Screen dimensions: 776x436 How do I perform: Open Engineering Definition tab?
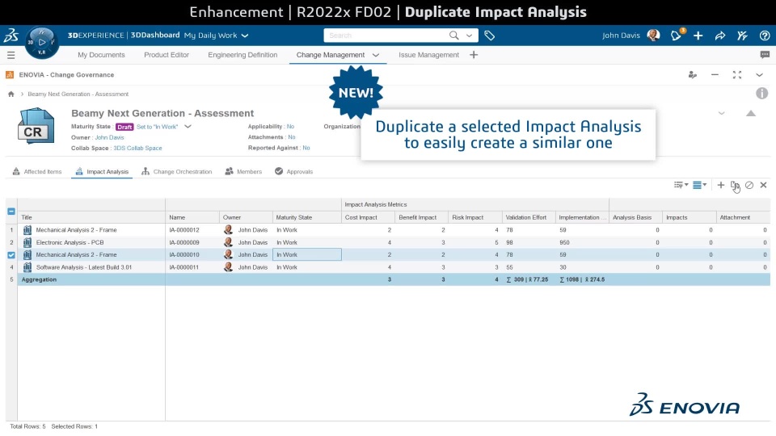click(x=242, y=55)
